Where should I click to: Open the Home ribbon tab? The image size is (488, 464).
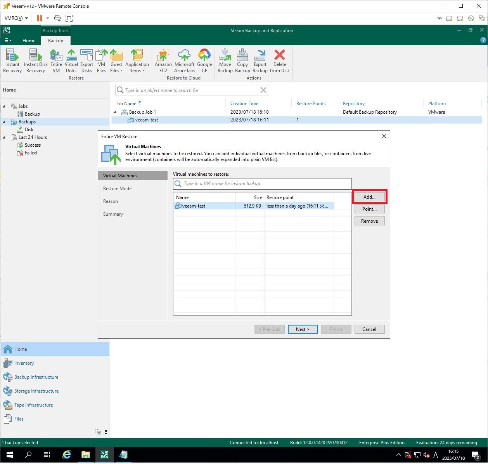coord(29,40)
